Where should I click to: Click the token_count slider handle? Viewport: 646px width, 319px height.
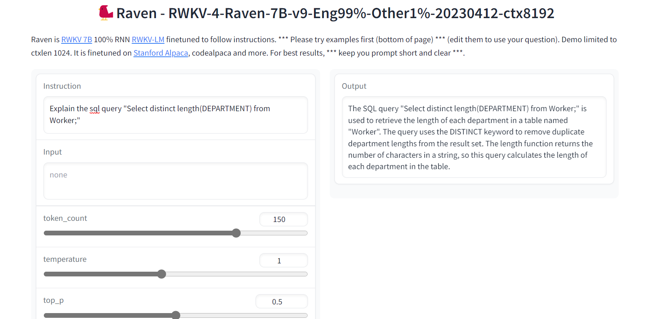pyautogui.click(x=236, y=233)
